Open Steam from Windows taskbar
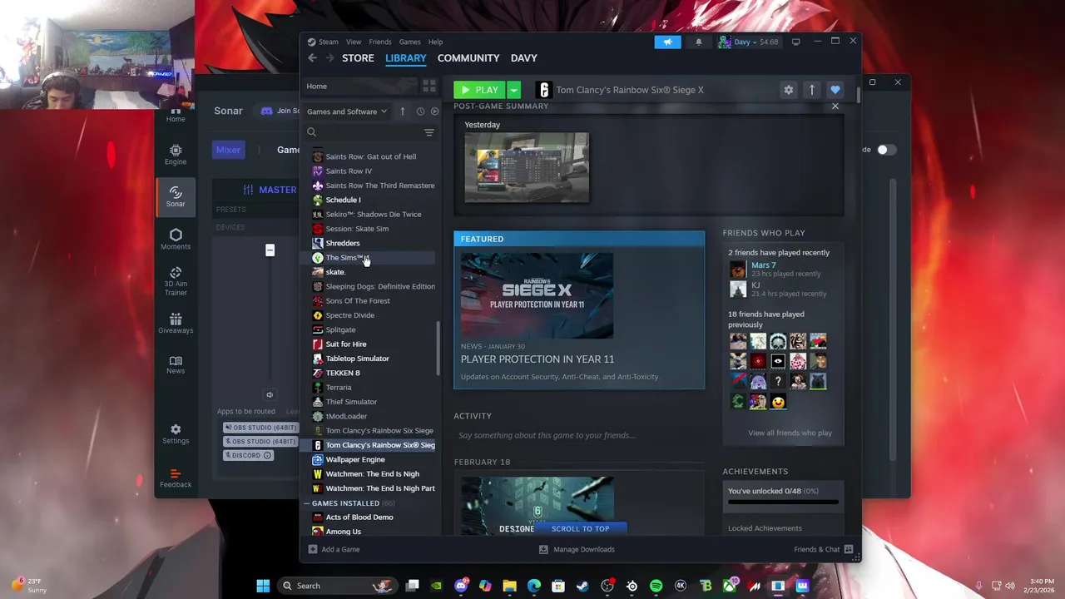Viewport: 1065px width, 599px height. pos(582,586)
